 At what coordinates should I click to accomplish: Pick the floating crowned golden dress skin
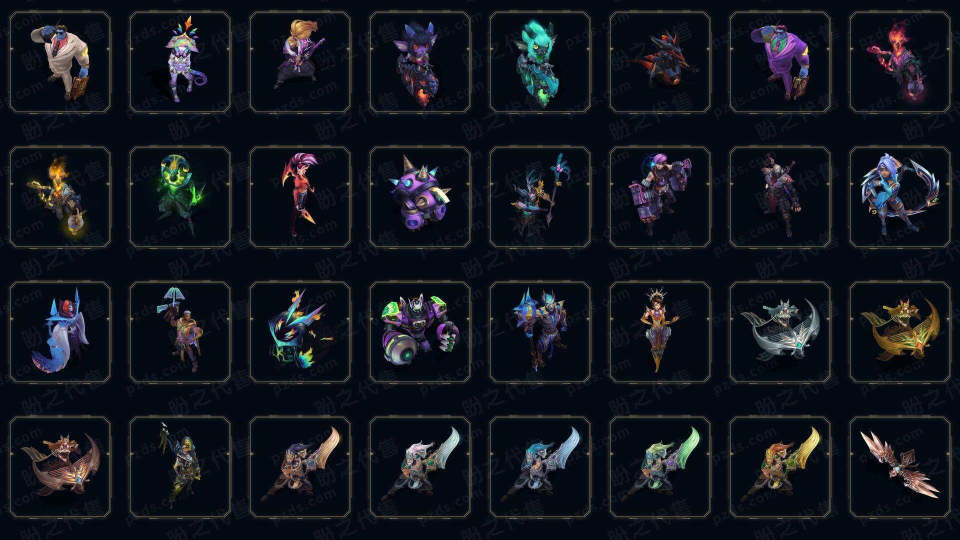tap(660, 332)
